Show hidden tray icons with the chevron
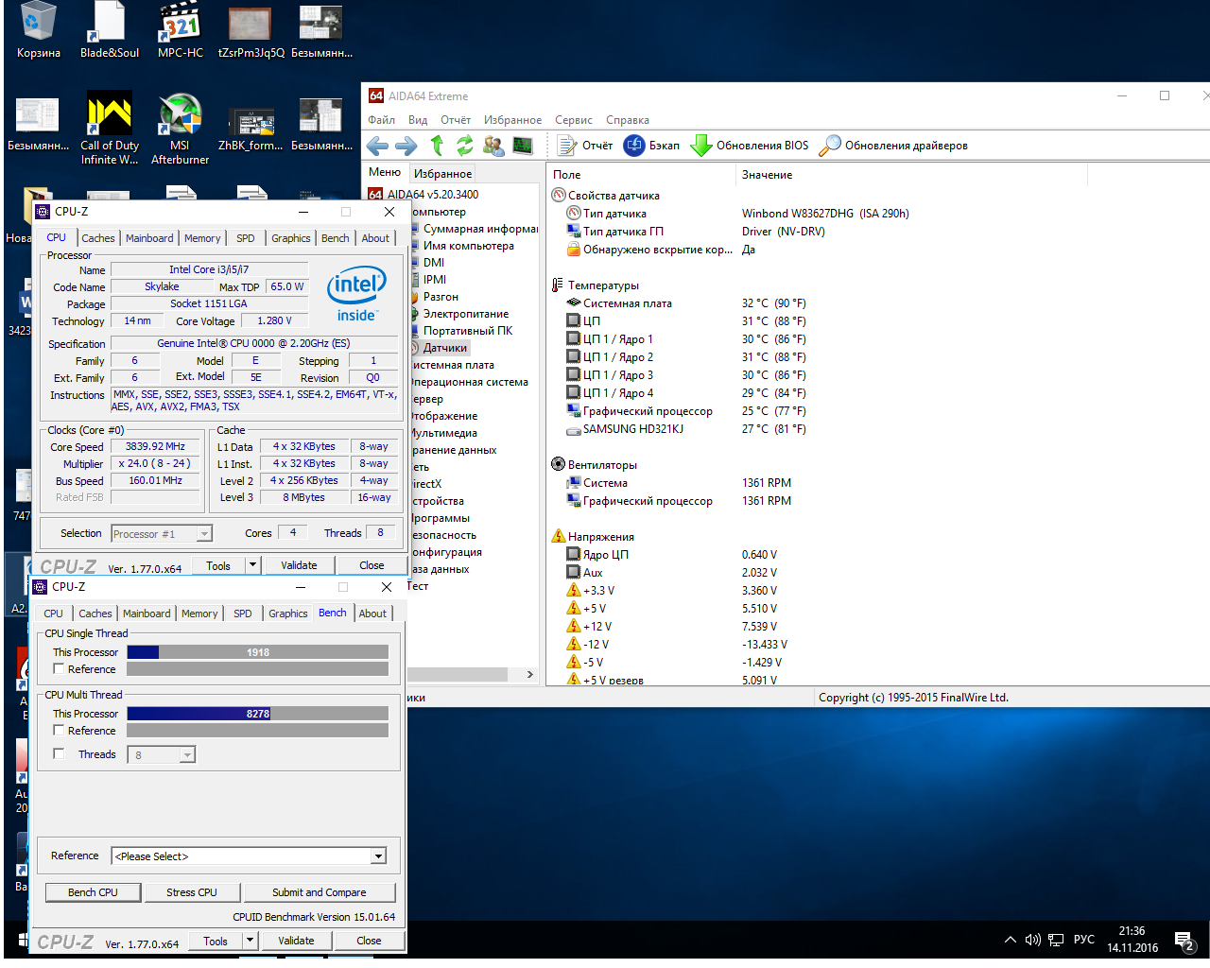Viewport: 1210px width, 968px height. [x=1011, y=940]
